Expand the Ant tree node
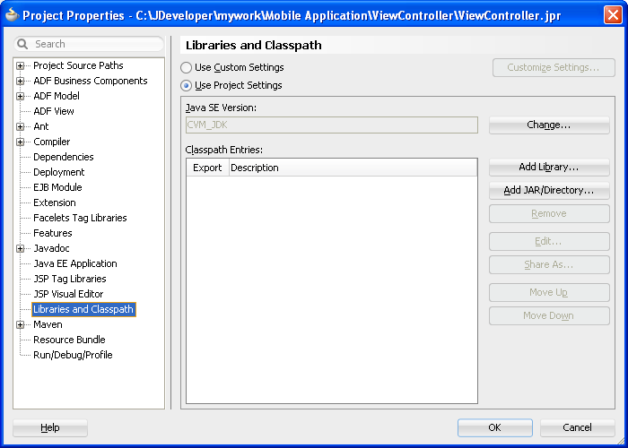Screen dimensions: 628x448 coord(20,127)
